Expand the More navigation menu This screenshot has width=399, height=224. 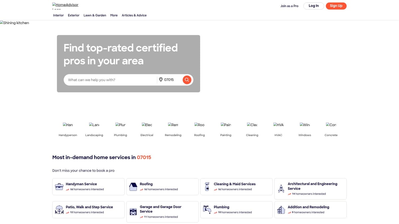[114, 15]
